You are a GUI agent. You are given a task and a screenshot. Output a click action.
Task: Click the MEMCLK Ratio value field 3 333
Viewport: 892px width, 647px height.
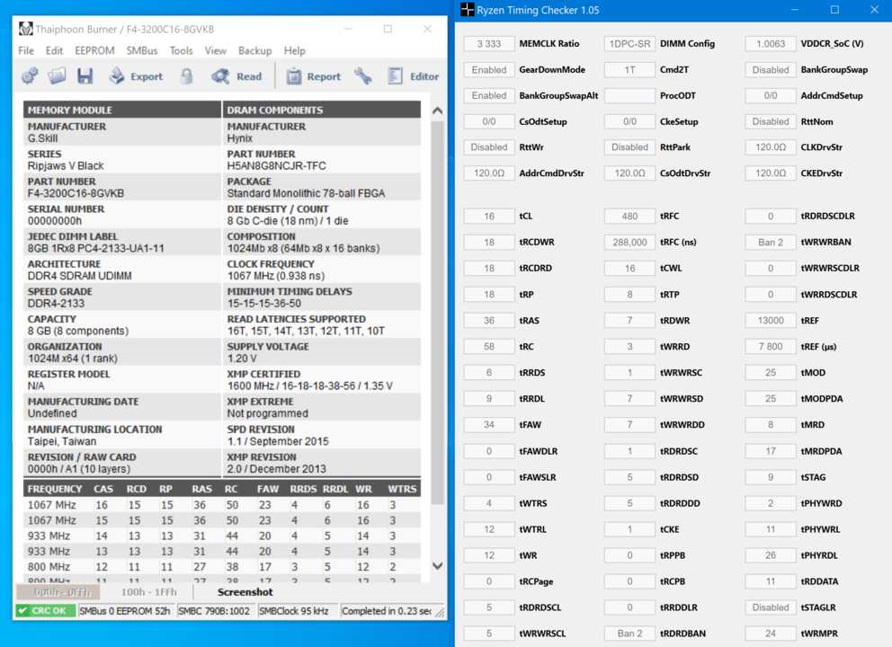tap(488, 44)
